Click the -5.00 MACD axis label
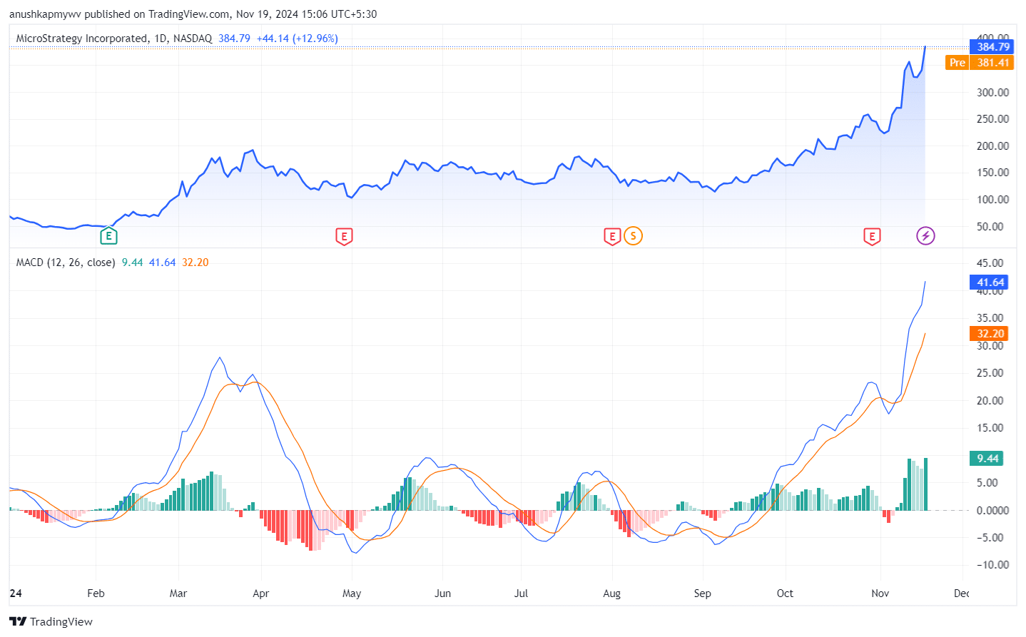 [x=990, y=538]
